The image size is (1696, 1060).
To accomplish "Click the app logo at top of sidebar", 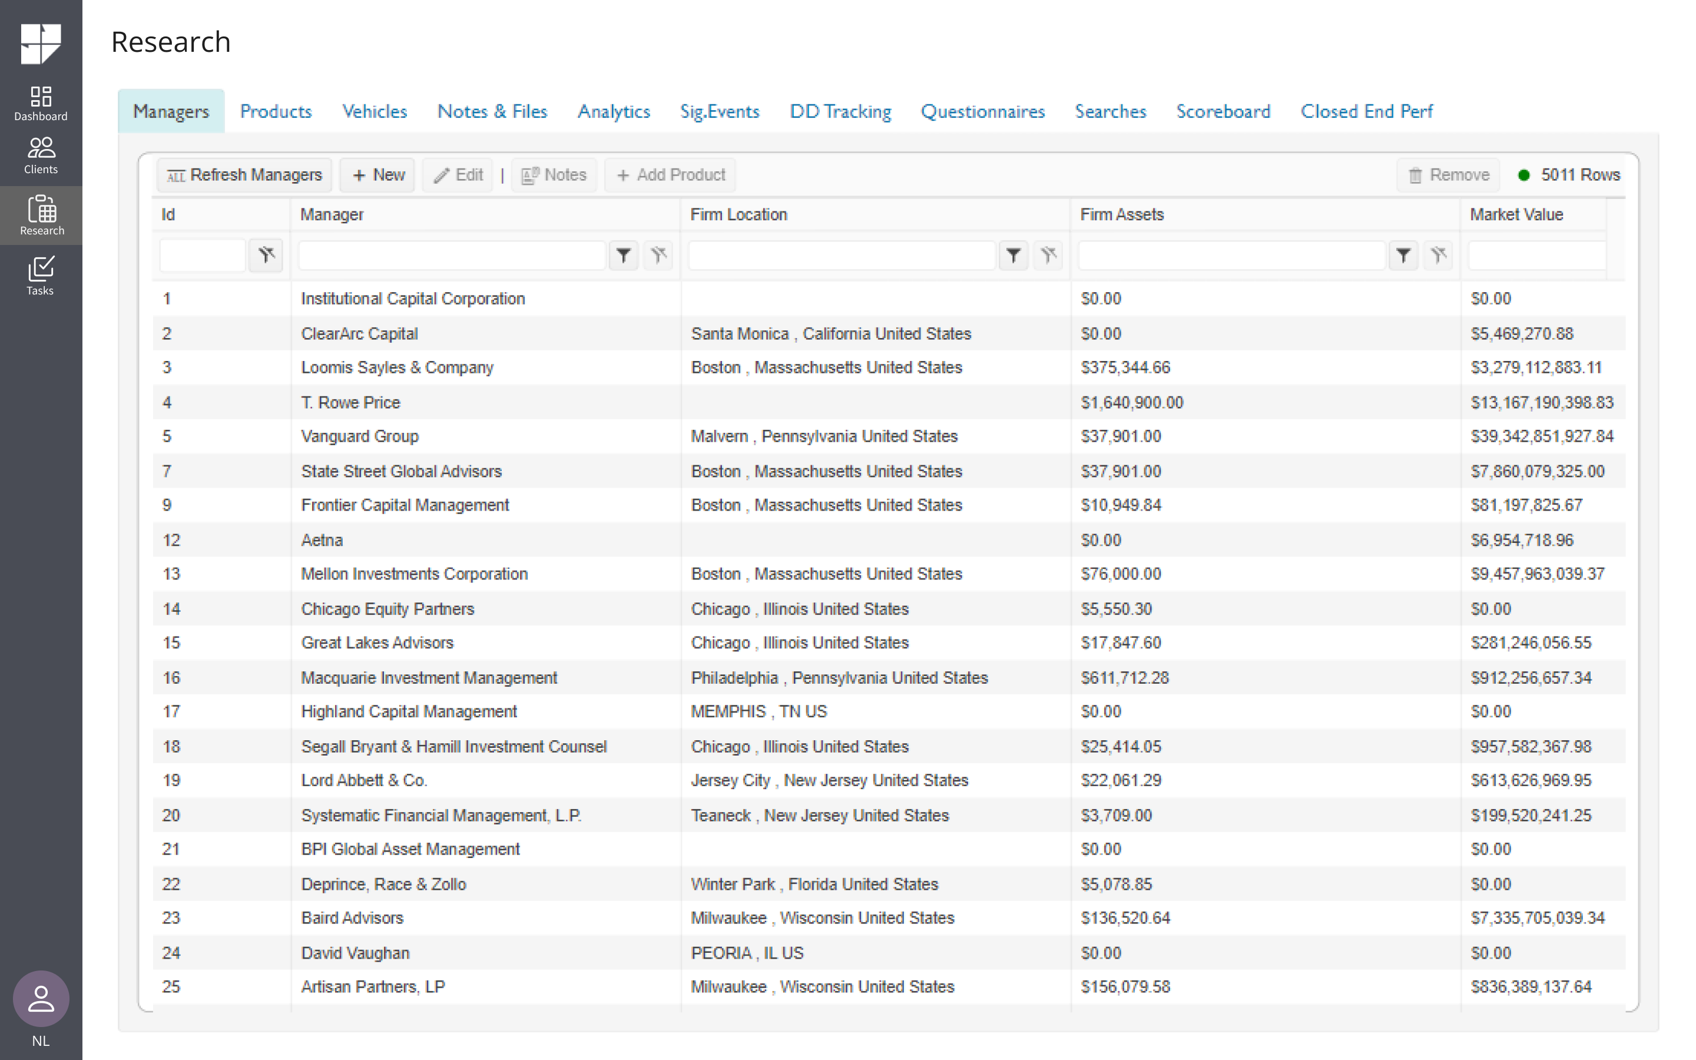I will point(41,44).
